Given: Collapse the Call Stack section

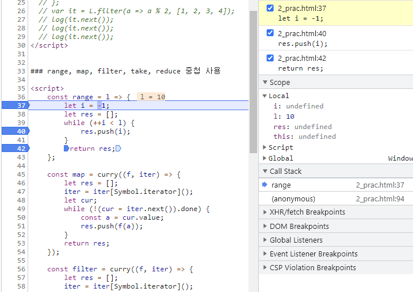Looking at the screenshot, I should point(265,171).
